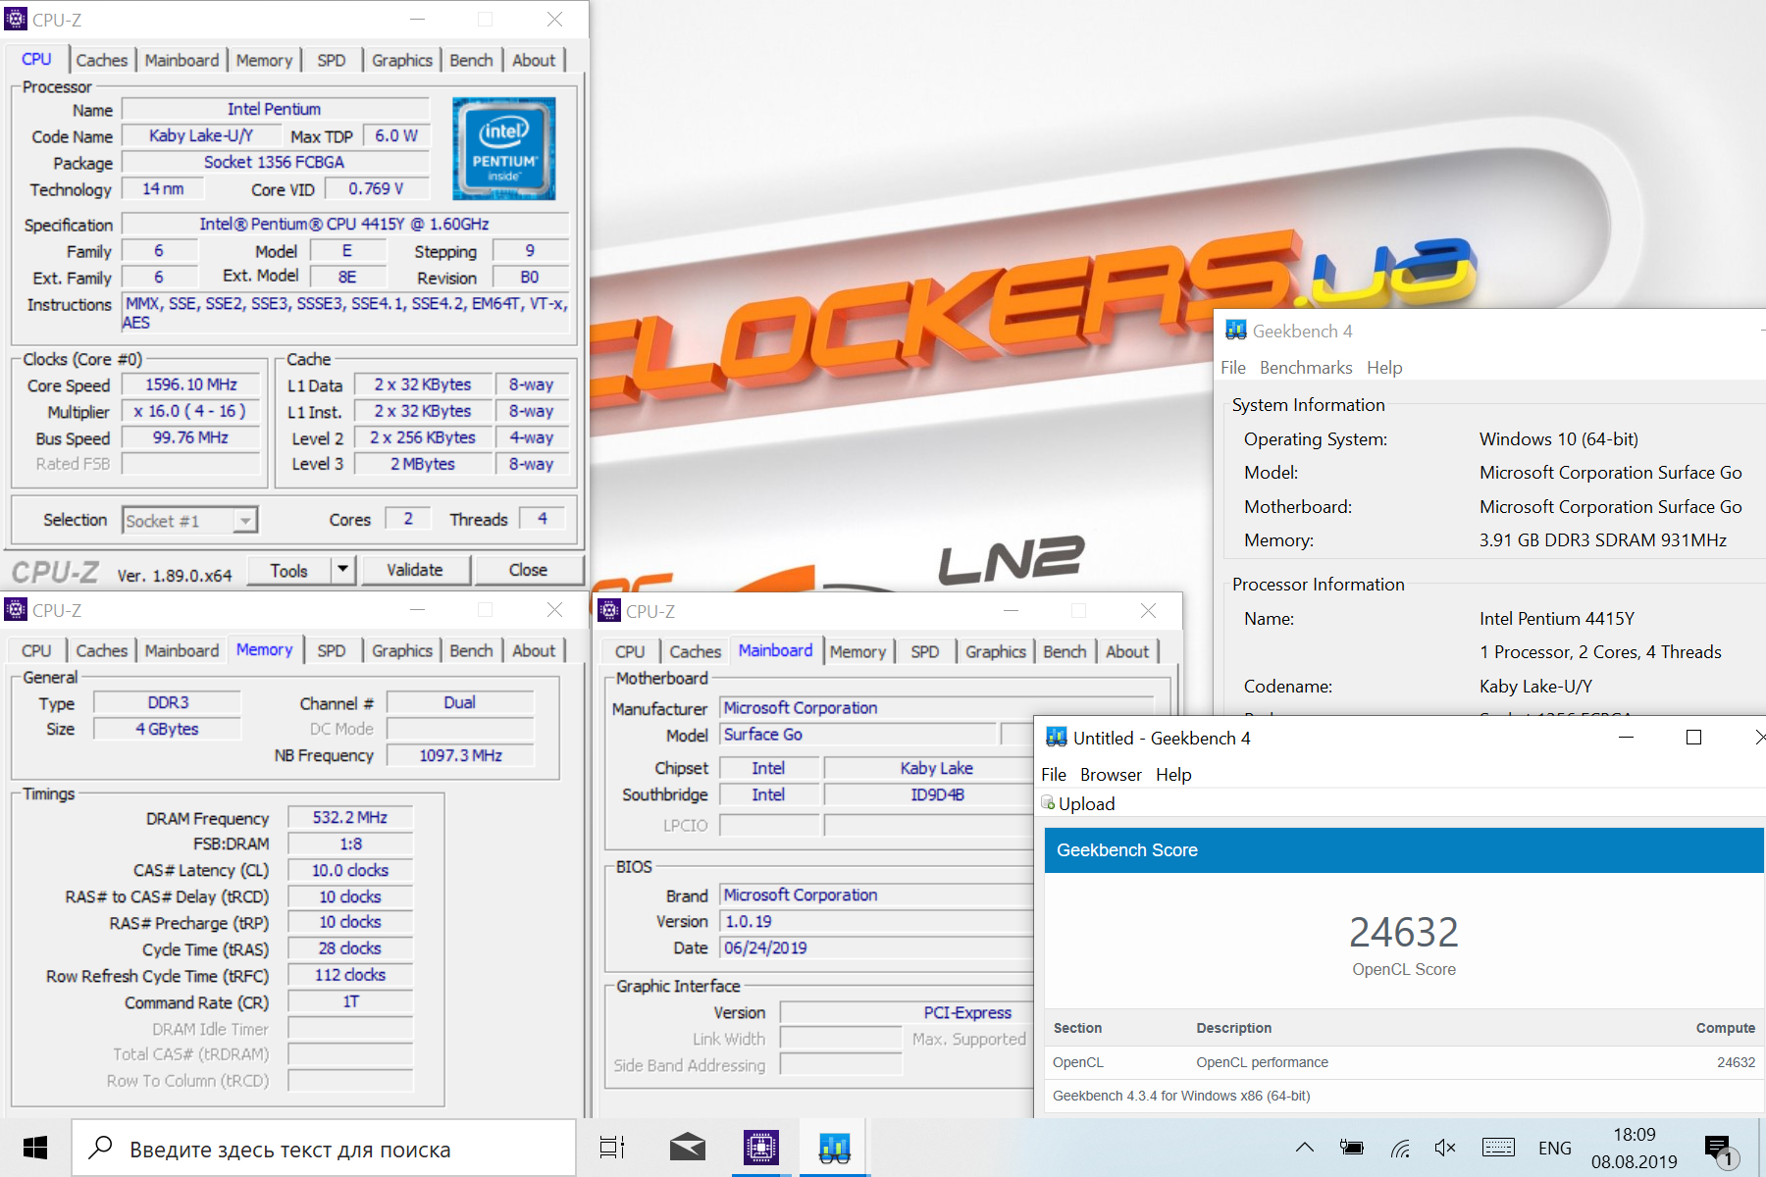Click Untitled - Geekbench 4 window icon
1766x1177 pixels.
click(1057, 738)
